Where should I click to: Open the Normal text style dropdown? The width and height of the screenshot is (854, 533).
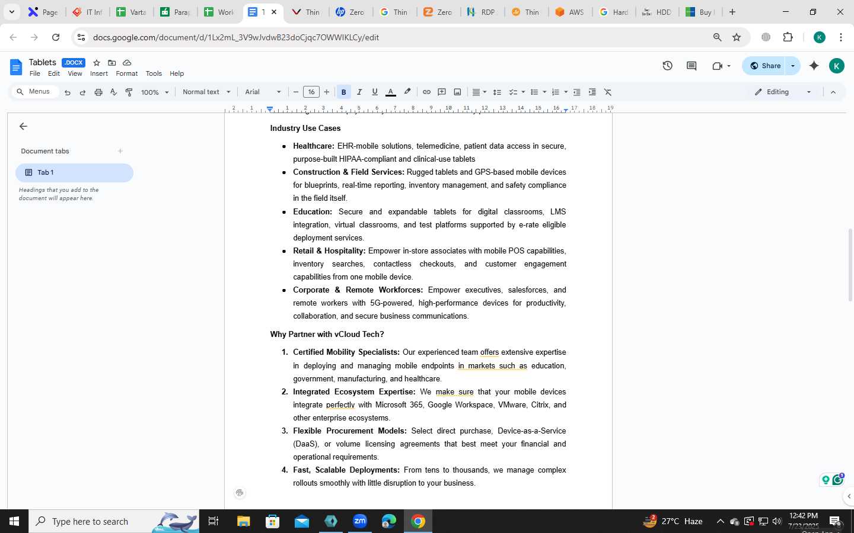[x=206, y=92]
